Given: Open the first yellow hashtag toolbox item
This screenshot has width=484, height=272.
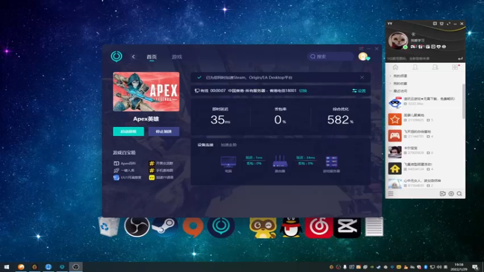Looking at the screenshot, I should click(161, 163).
